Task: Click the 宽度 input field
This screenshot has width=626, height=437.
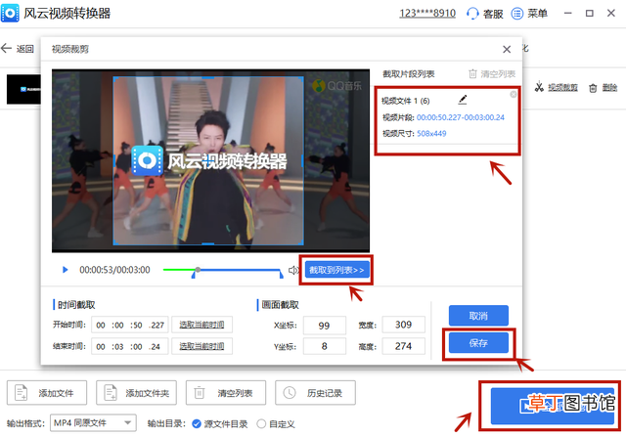Action: point(403,325)
